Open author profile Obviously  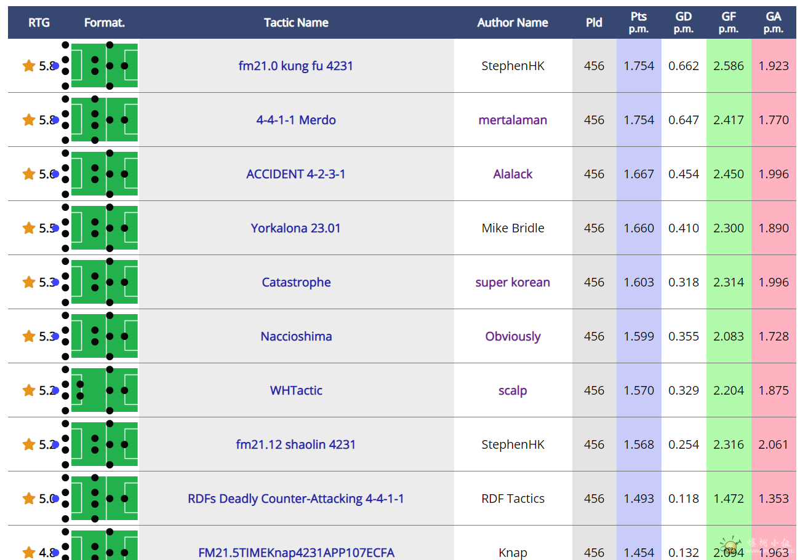[513, 336]
